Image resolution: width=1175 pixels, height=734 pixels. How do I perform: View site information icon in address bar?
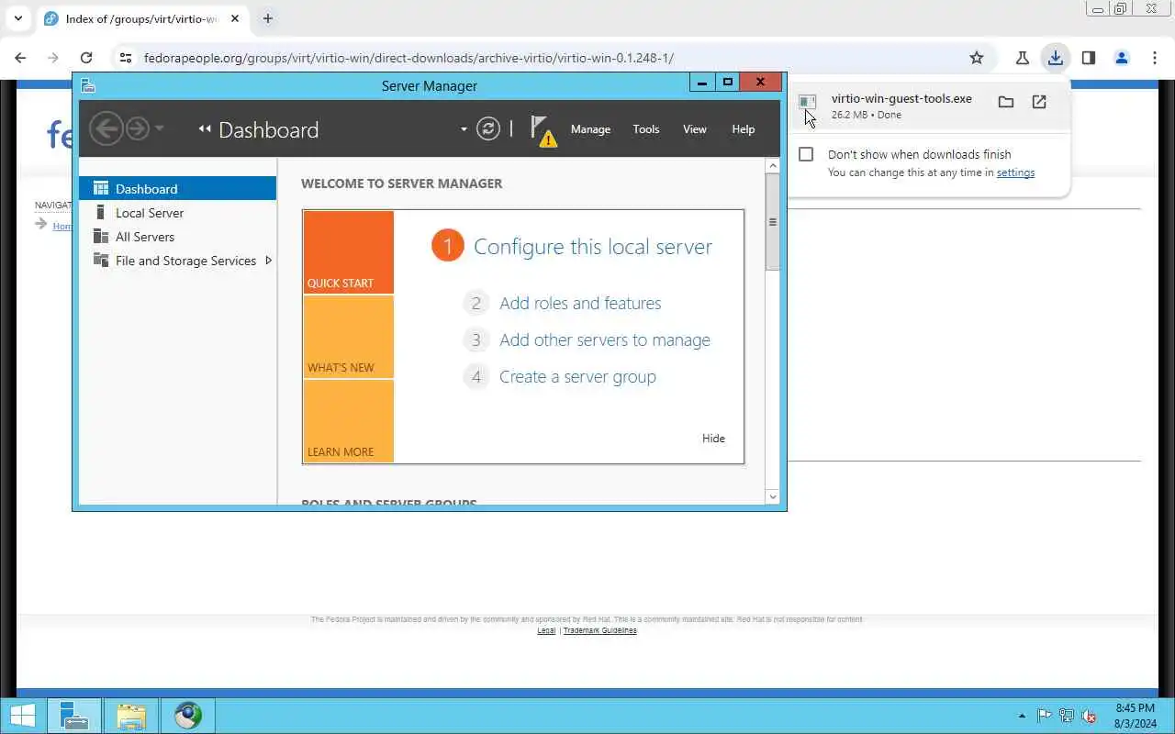(126, 58)
